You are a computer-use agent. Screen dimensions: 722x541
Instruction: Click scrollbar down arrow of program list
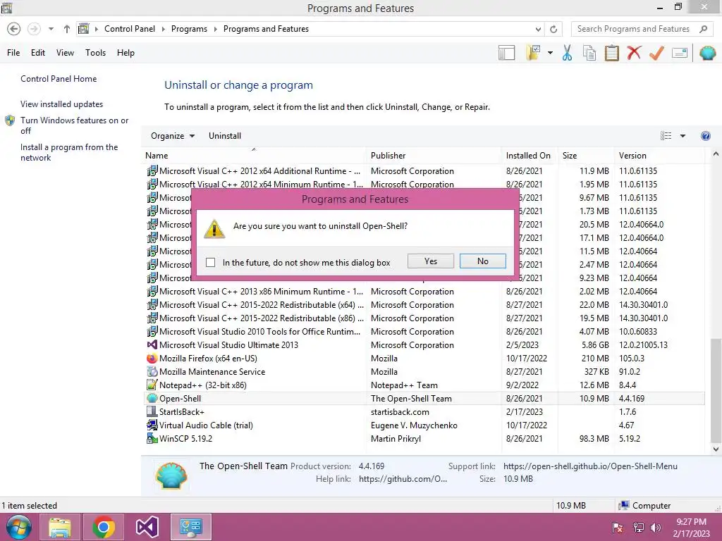(x=716, y=449)
